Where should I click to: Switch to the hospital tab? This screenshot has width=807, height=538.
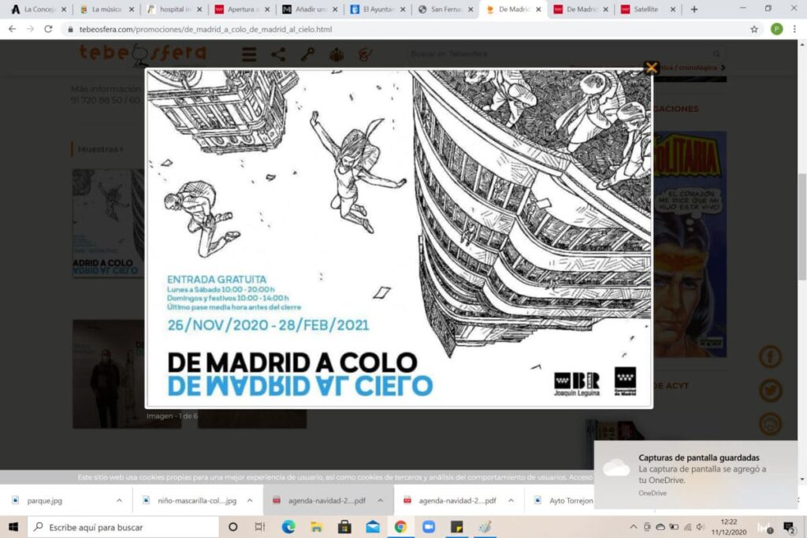(174, 9)
